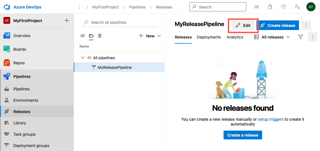Click the Azure DevOps logo icon
This screenshot has width=320, height=151.
coord(7,7)
